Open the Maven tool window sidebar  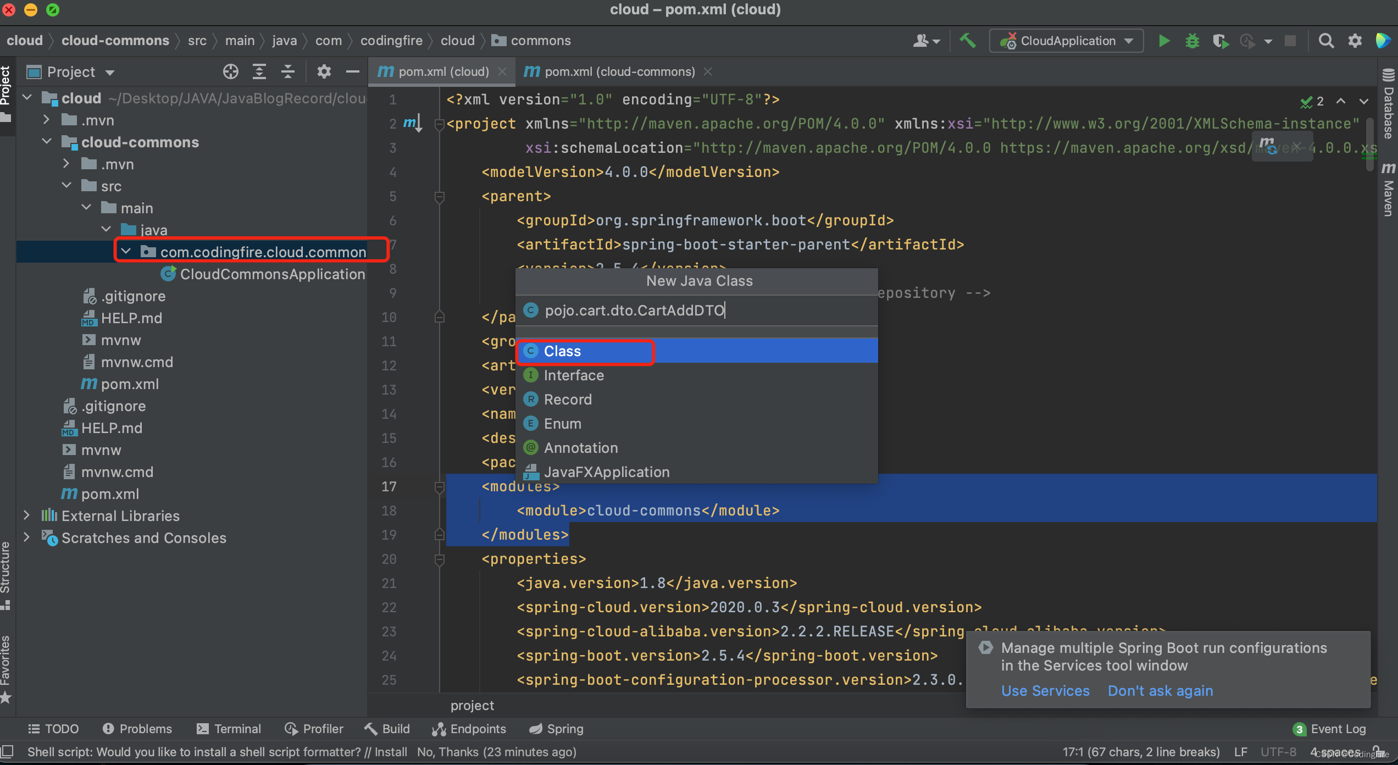pos(1389,190)
